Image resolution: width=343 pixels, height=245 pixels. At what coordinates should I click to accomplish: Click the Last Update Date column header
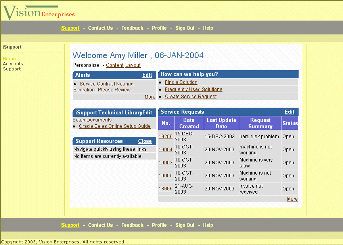[x=221, y=123]
